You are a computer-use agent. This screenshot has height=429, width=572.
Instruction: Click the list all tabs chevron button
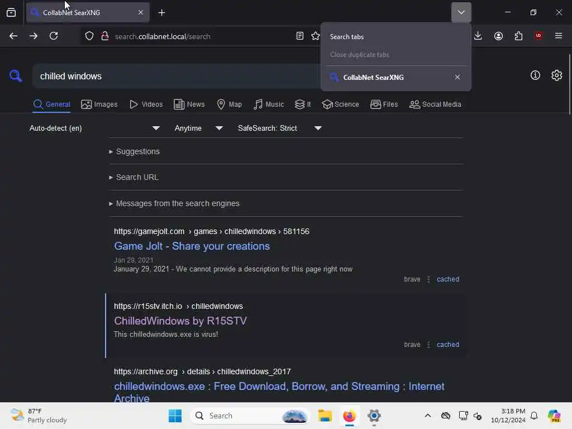[461, 12]
